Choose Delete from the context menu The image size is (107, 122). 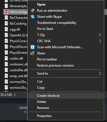point(66,102)
